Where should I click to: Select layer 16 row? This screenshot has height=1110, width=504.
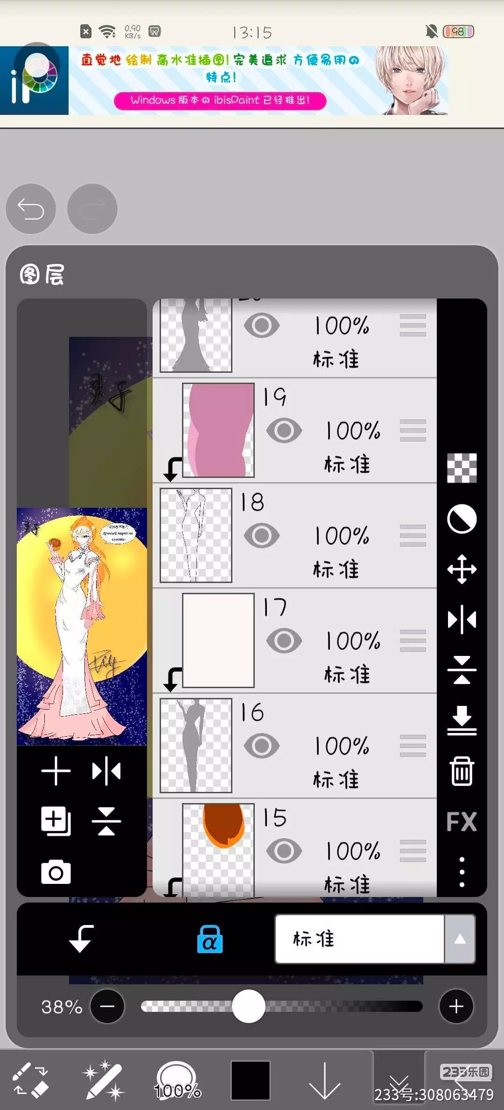(x=294, y=746)
